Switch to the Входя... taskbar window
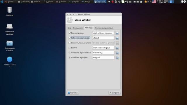Image resolution: width=187 pixels, height=105 pixels. [87, 2]
